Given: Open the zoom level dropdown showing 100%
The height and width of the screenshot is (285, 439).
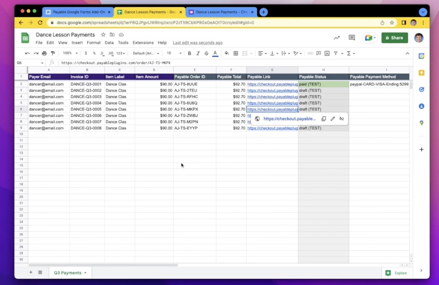Looking at the screenshot, I should 69,53.
